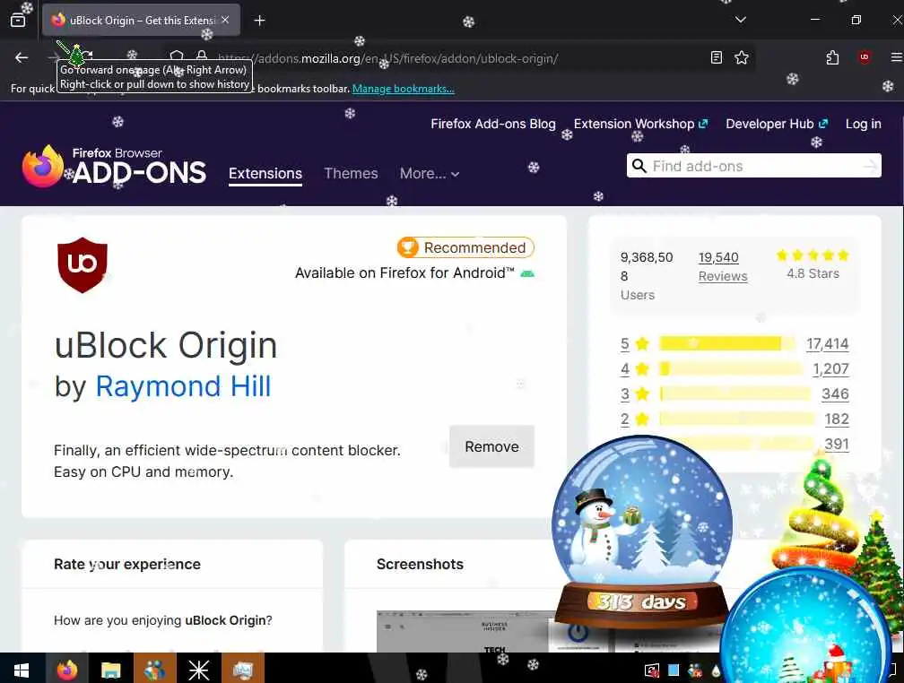Click Log in
Viewport: 904px width, 683px height.
click(x=863, y=124)
